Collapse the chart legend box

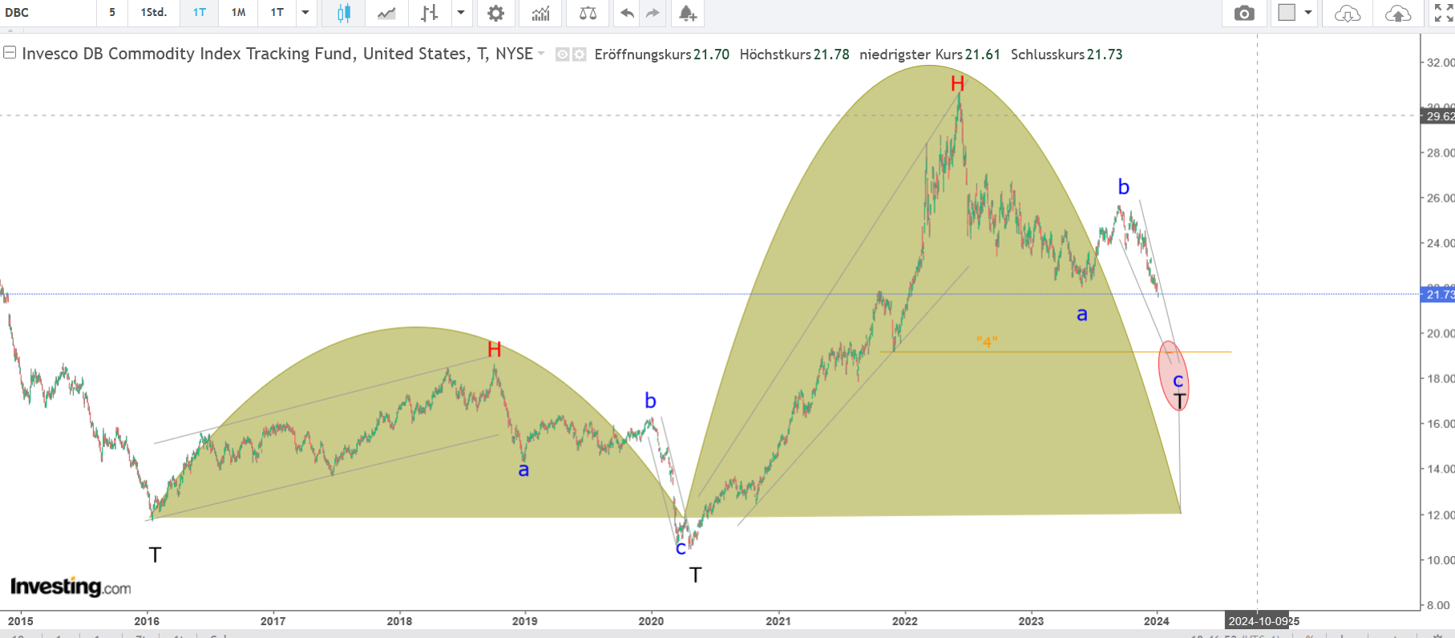coord(10,53)
